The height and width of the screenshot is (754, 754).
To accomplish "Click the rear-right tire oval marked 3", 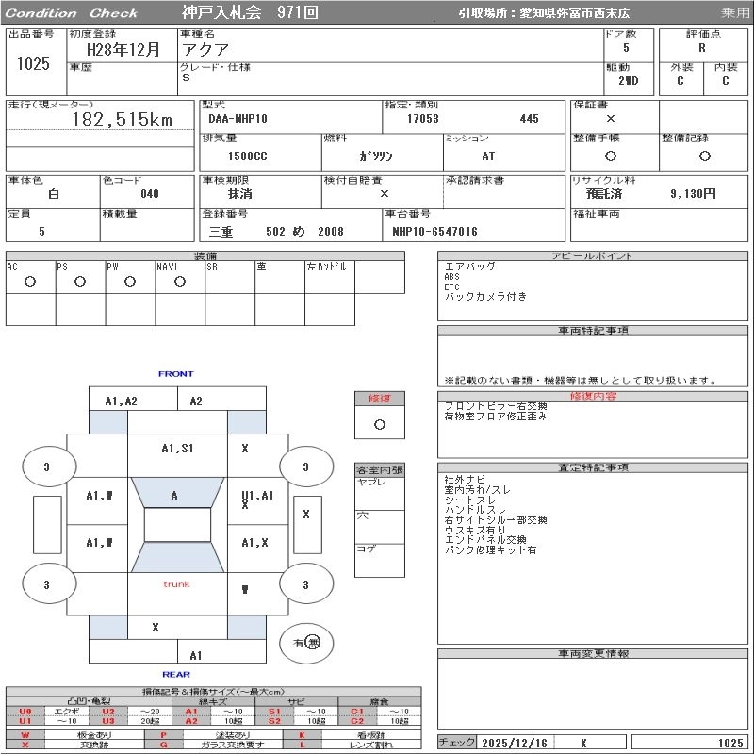I will [305, 585].
